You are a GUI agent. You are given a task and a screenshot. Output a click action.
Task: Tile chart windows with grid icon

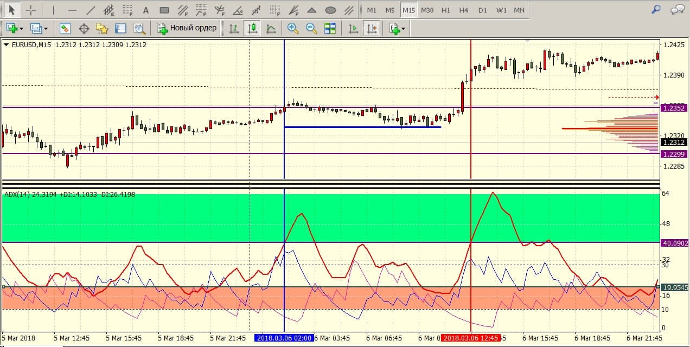coord(330,28)
